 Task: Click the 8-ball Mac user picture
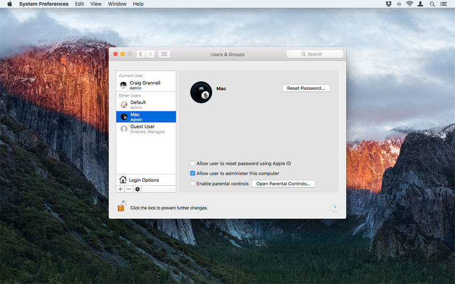(201, 92)
